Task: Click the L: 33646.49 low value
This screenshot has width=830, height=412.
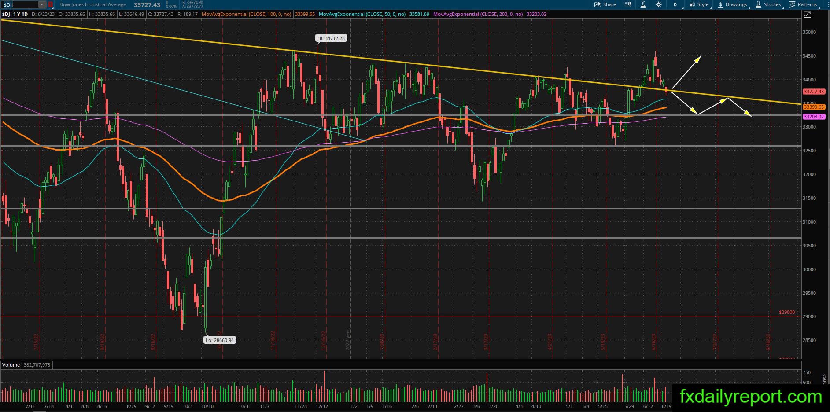Action: pyautogui.click(x=131, y=14)
